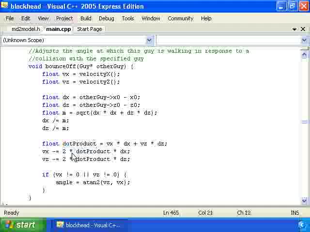Open the Window menu

151,18
